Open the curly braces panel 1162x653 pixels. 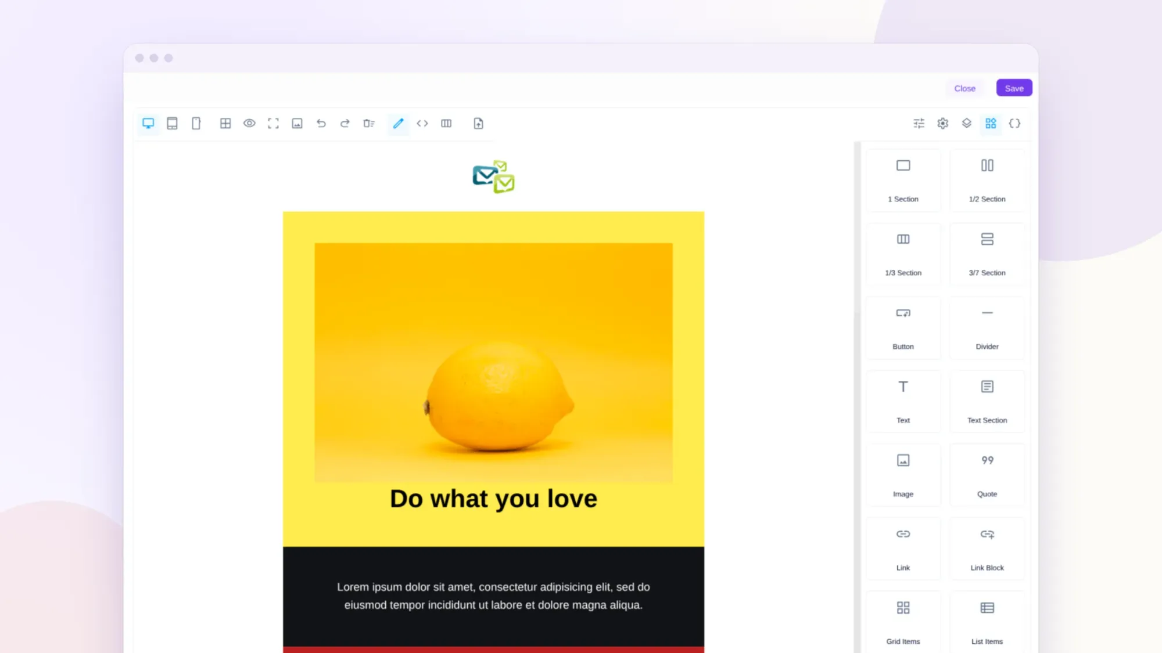[x=1014, y=123]
